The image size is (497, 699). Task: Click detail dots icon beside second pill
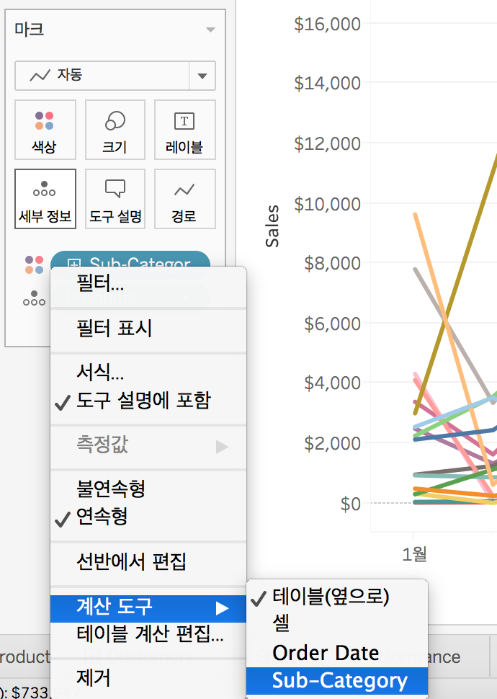(x=35, y=298)
